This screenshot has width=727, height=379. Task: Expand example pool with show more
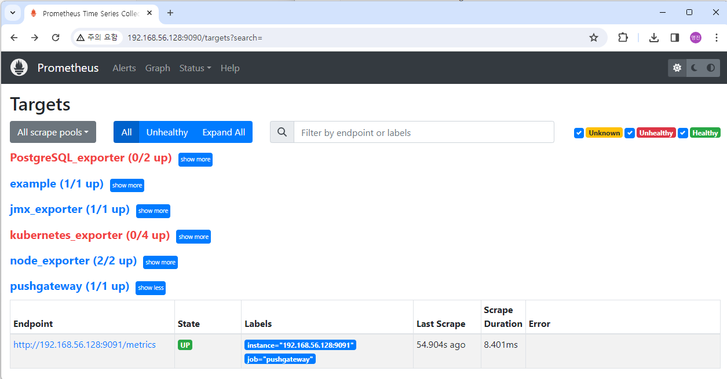127,185
